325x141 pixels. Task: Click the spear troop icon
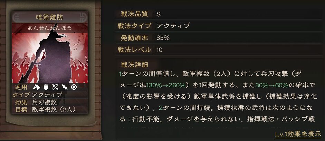(x=64, y=87)
